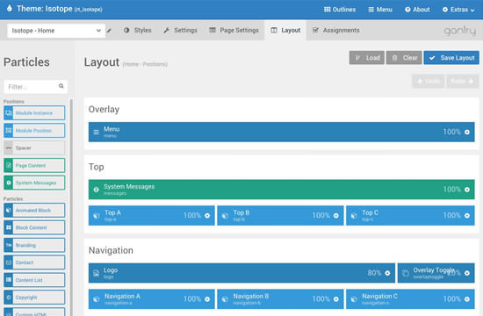
Task: Open settings gear on Navigation A block
Action: (207, 299)
